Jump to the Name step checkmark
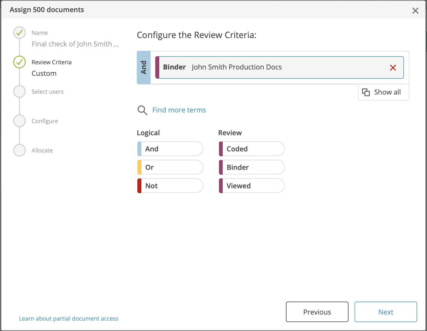Viewport: 427px width, 331px height. [x=20, y=33]
